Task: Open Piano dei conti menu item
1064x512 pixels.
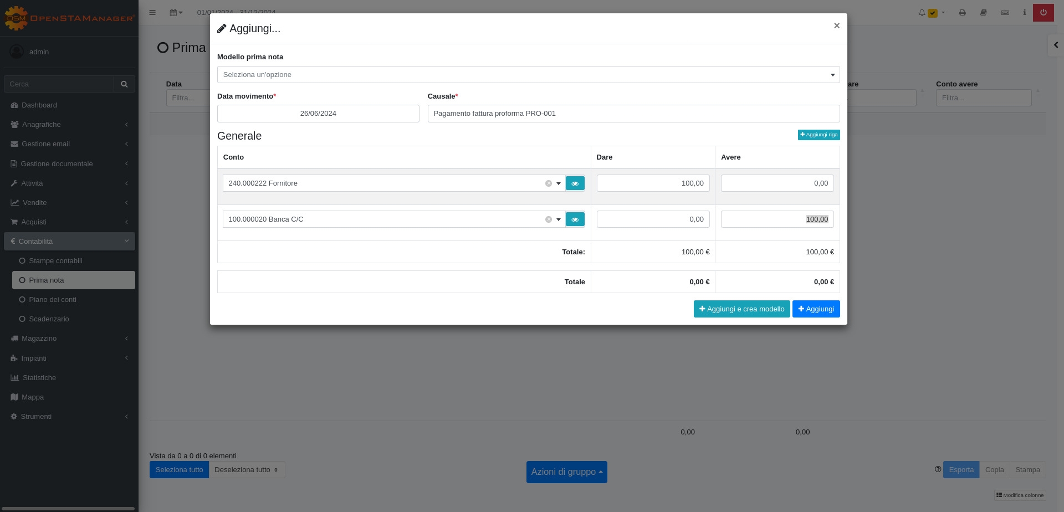Action: pyautogui.click(x=53, y=300)
